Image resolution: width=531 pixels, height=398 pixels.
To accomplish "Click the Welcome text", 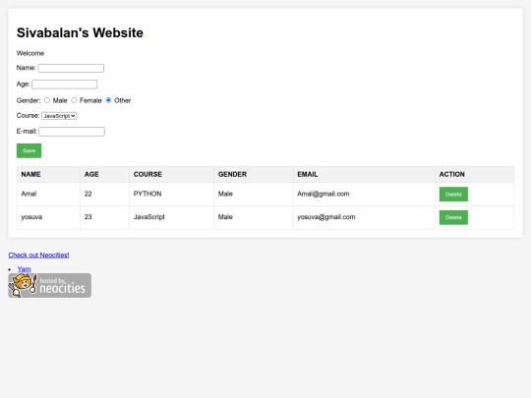I will pyautogui.click(x=30, y=53).
